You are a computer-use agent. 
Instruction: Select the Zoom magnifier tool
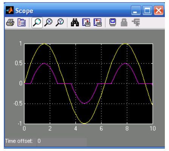click(37, 22)
